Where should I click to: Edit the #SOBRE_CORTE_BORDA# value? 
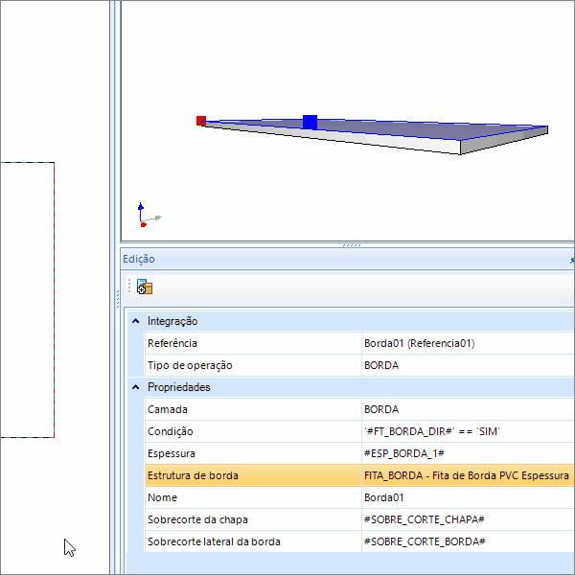(425, 541)
